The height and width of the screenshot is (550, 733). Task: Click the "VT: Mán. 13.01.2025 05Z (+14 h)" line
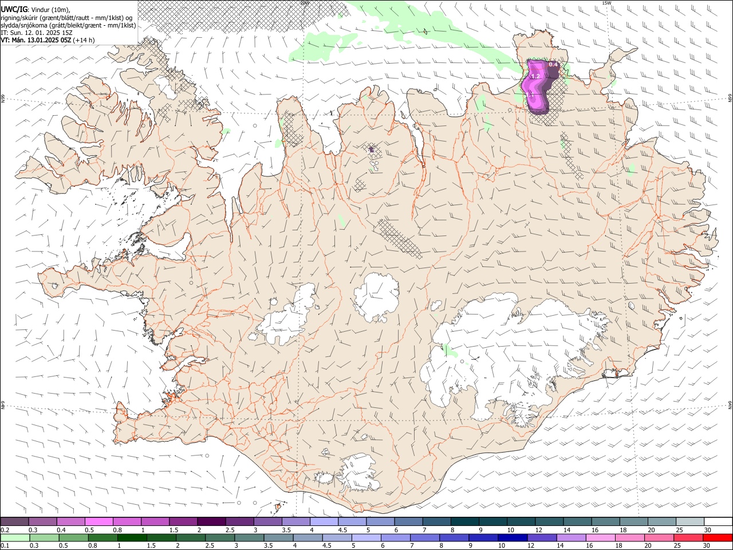point(48,40)
